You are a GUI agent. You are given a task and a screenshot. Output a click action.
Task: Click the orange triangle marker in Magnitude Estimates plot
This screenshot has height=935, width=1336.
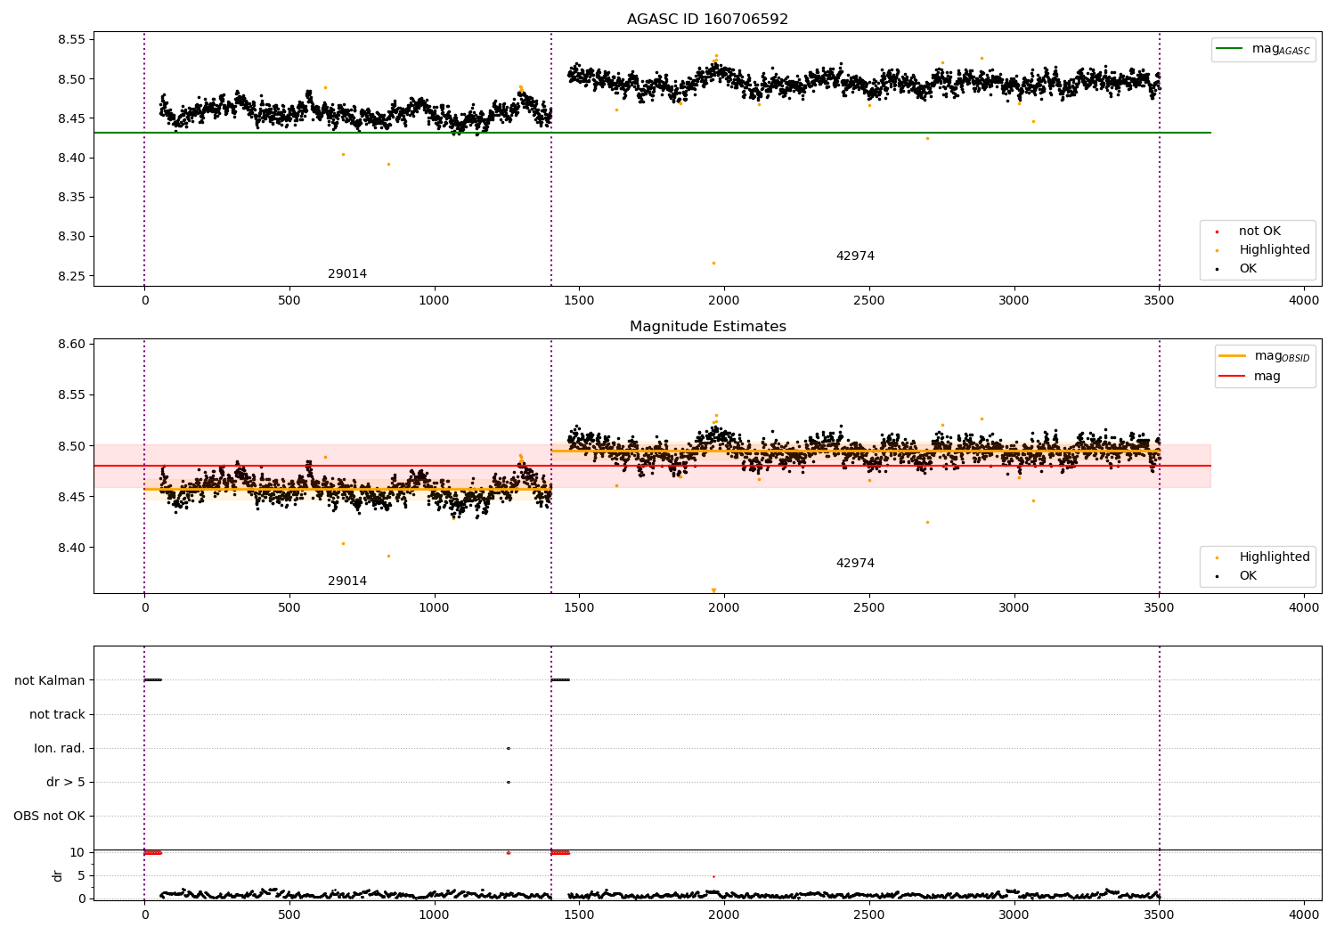(x=713, y=590)
